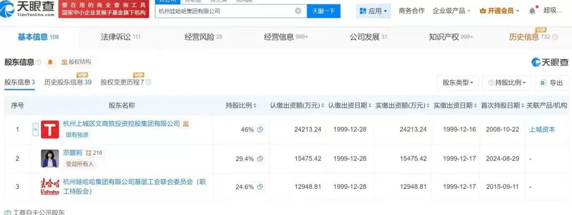The width and height of the screenshot is (572, 215).
Task: Sort by 首次持股日期 column header
Action: click(x=502, y=105)
